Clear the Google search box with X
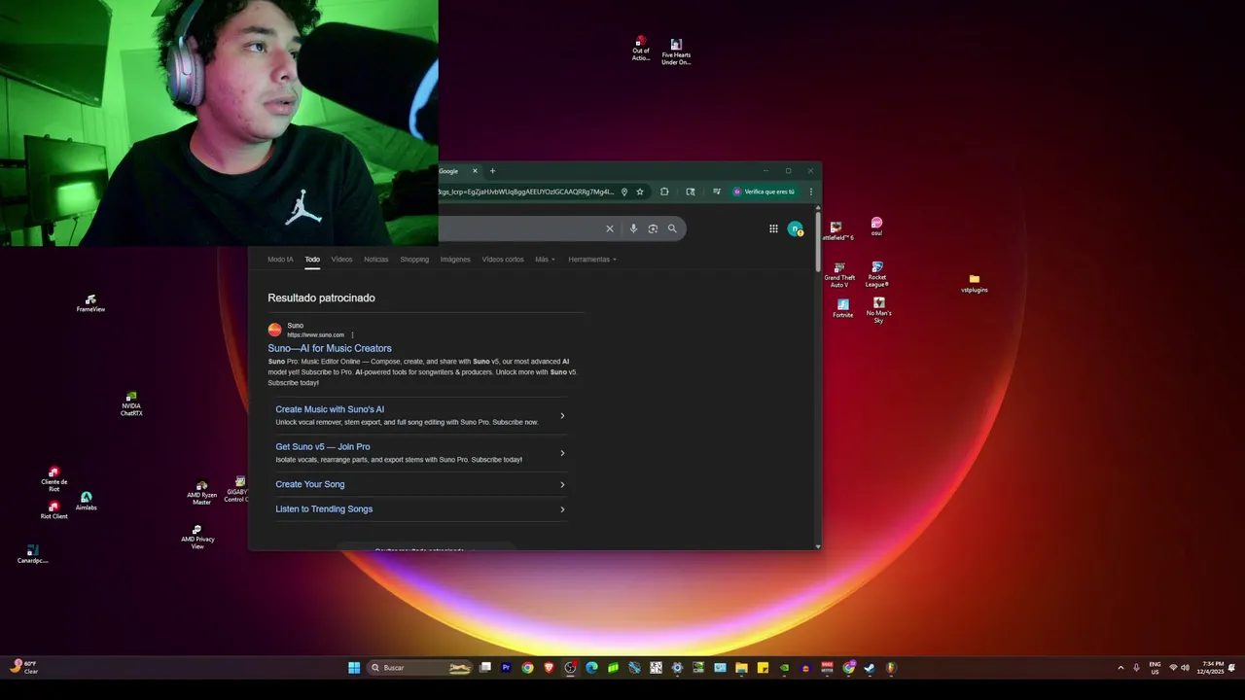1245x700 pixels. (x=610, y=228)
